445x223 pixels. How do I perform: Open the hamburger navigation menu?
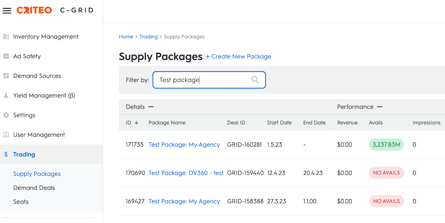pyautogui.click(x=7, y=10)
